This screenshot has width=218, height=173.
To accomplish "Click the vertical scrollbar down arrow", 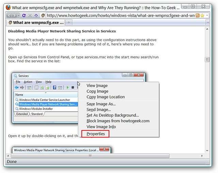I will pos(207,151).
